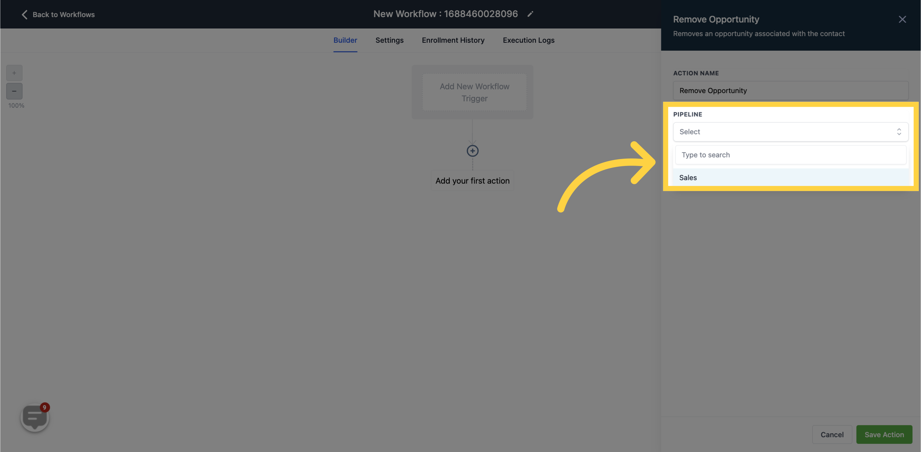This screenshot has width=921, height=452.
Task: Select Sales from the pipeline dropdown list
Action: point(688,177)
